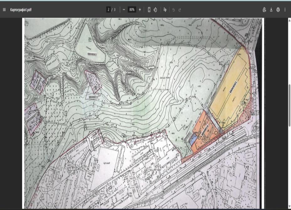Screen dimensions: 291x210
Task: Select the draw annotation tool
Action: pyautogui.click(x=165, y=10)
